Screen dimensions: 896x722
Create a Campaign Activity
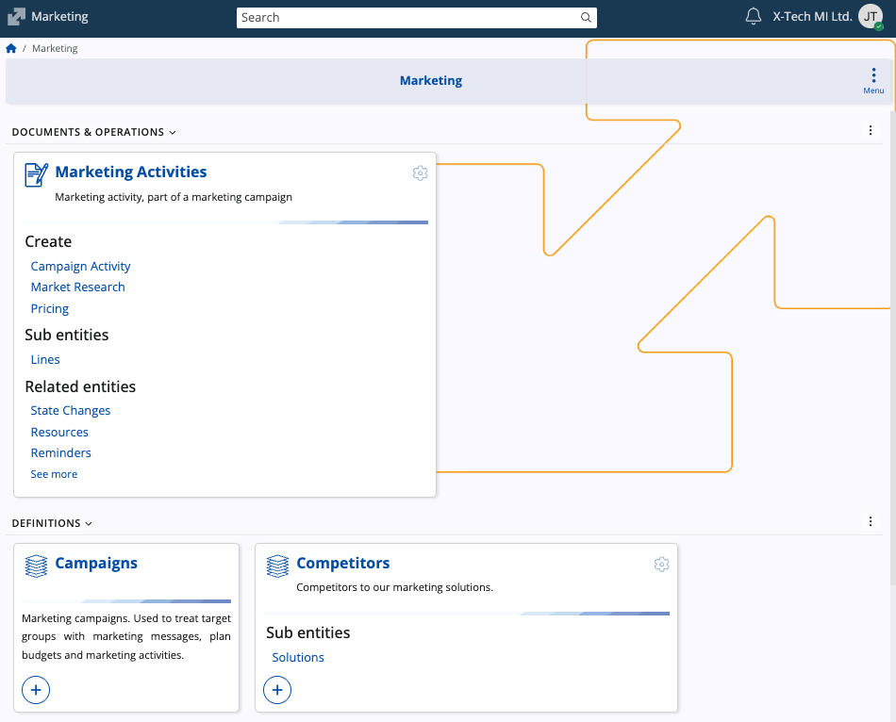(x=80, y=267)
